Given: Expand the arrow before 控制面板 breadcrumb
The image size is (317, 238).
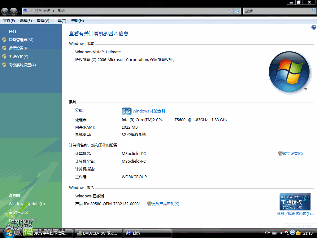Looking at the screenshot, I should 31,11.
